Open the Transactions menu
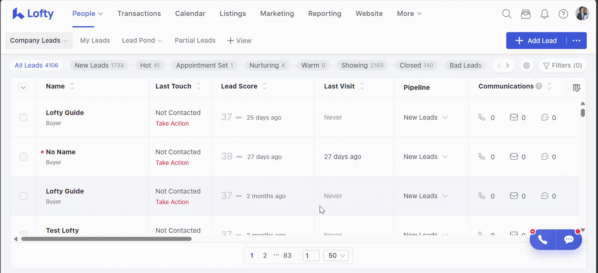 point(139,14)
